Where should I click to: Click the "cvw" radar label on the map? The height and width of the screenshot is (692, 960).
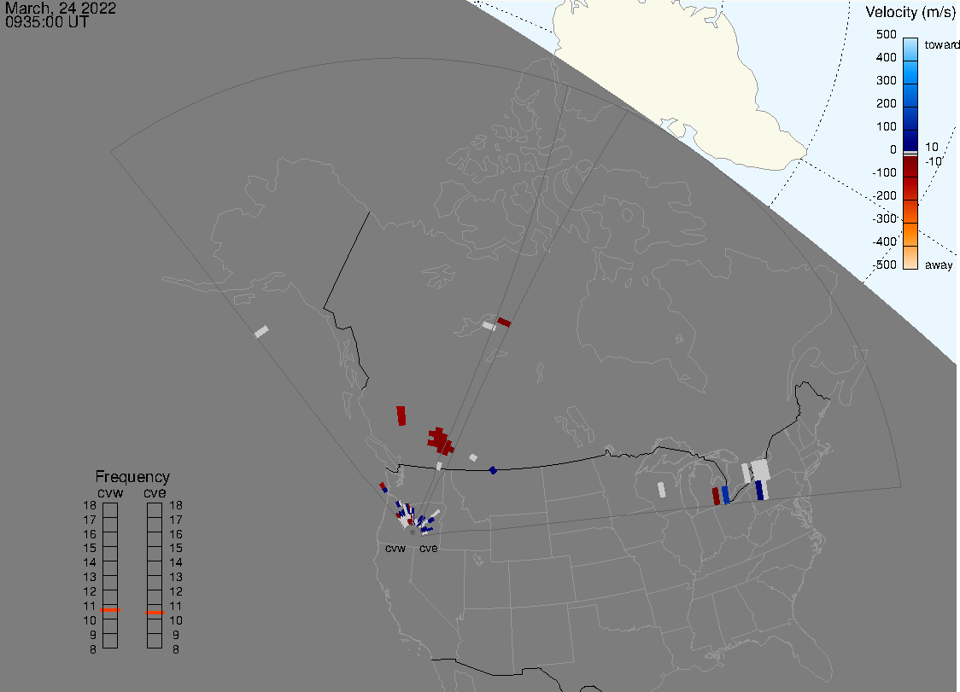(395, 548)
